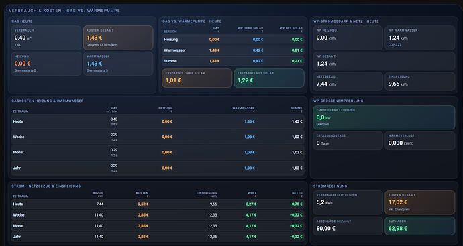The height and width of the screenshot is (246, 463).
Task: Open the Verbrauch 0,40 m³ card
Action: (x=46, y=38)
